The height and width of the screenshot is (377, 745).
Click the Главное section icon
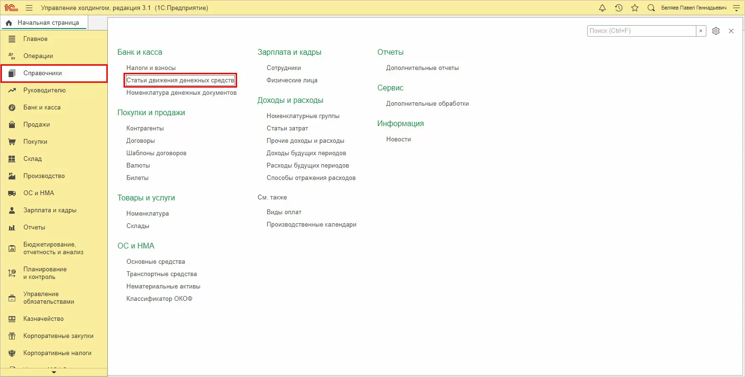pos(12,39)
